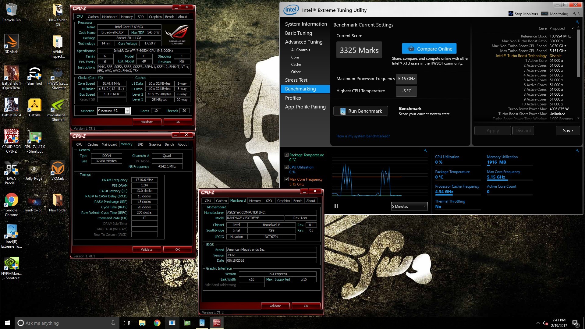The image size is (585, 329).
Task: Open Google Chrome desktop shortcut
Action: coord(11,204)
